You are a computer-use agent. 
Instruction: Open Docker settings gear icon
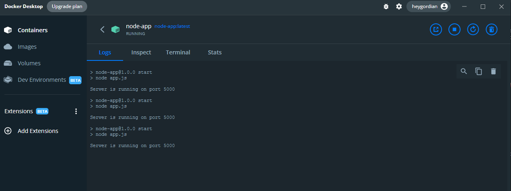(x=399, y=6)
